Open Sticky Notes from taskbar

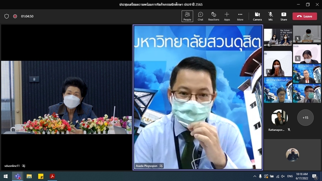(x=41, y=176)
